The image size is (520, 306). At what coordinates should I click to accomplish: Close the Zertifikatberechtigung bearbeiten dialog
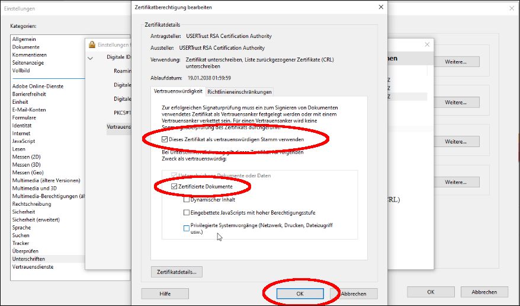[x=381, y=7]
